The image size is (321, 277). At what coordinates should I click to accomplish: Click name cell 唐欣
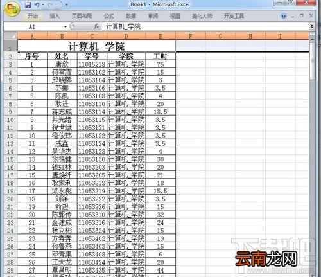[62, 64]
